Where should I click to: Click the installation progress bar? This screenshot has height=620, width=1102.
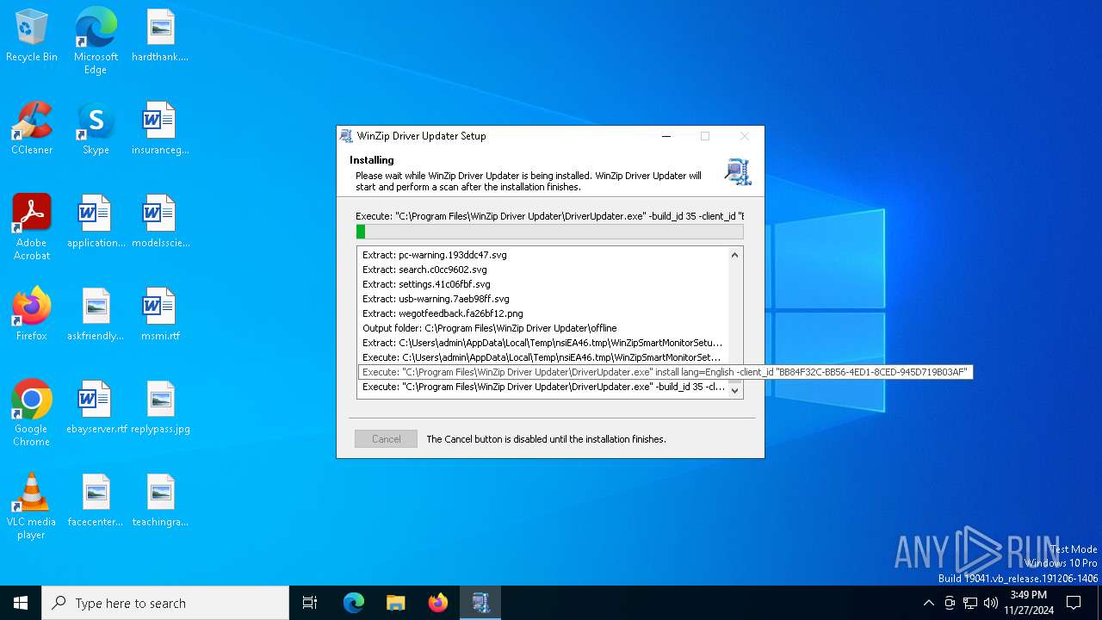tap(549, 232)
